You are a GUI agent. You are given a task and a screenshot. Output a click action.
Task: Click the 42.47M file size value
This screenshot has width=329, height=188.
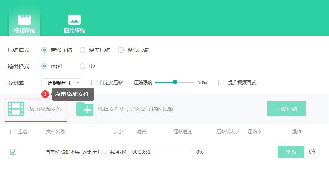tap(118, 152)
